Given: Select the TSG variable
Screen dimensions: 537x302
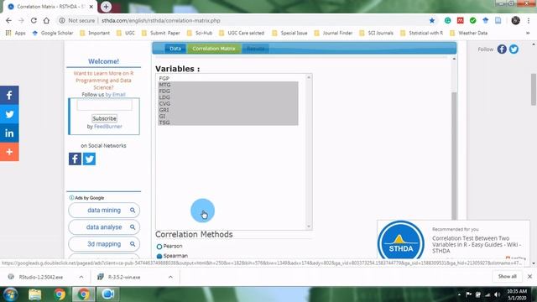Looking at the screenshot, I should tap(227, 122).
